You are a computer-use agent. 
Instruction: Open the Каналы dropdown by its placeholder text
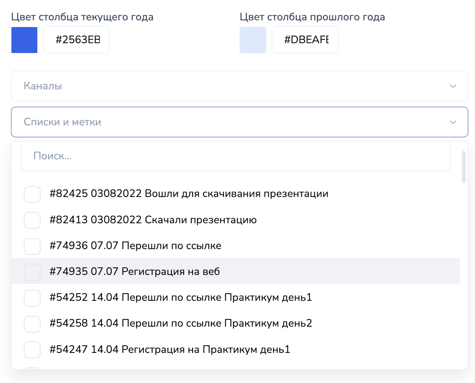click(43, 86)
